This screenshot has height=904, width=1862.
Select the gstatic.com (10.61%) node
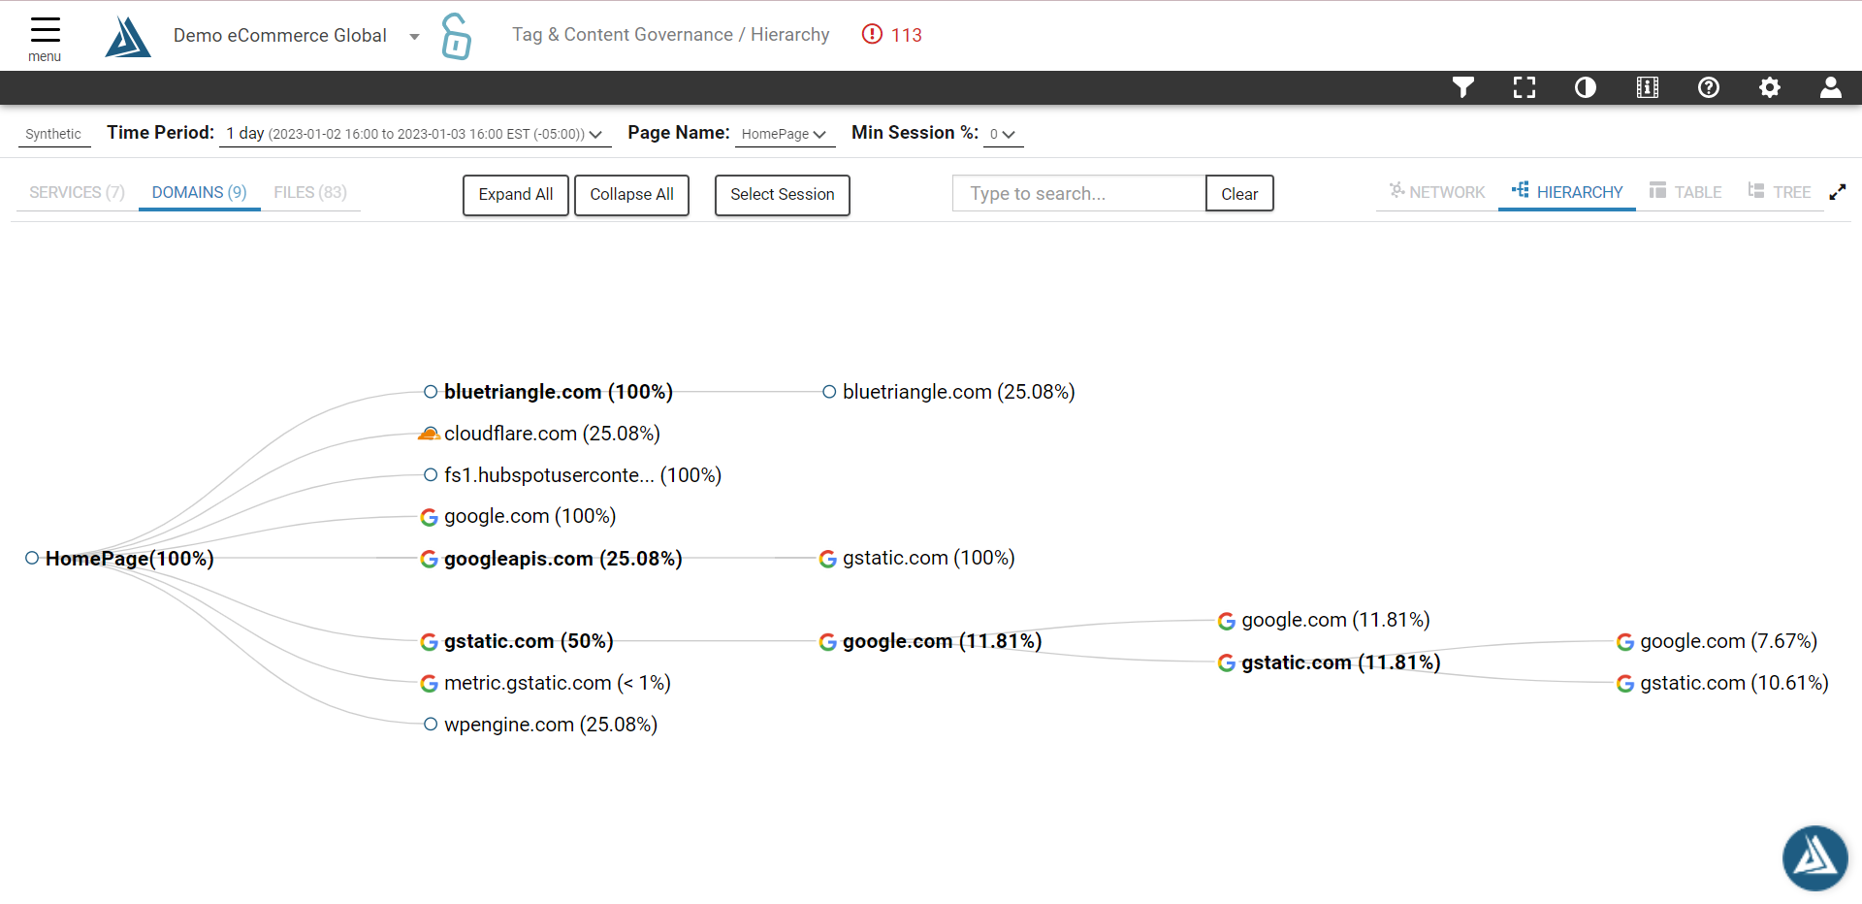click(1722, 683)
